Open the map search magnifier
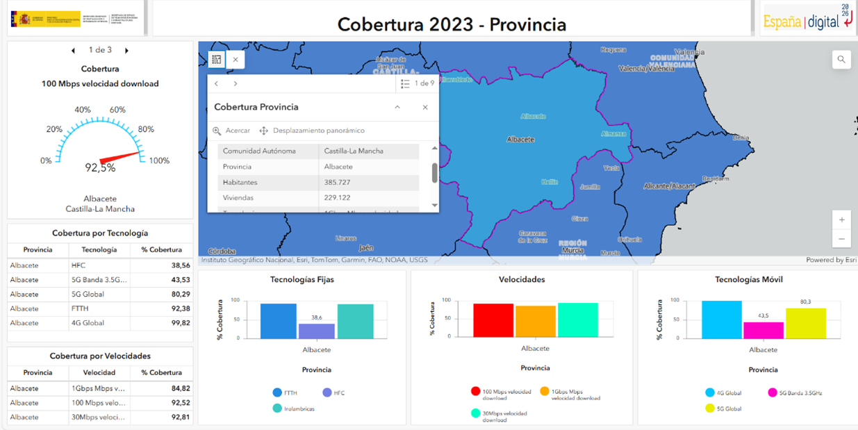Image resolution: width=858 pixels, height=430 pixels. (841, 59)
